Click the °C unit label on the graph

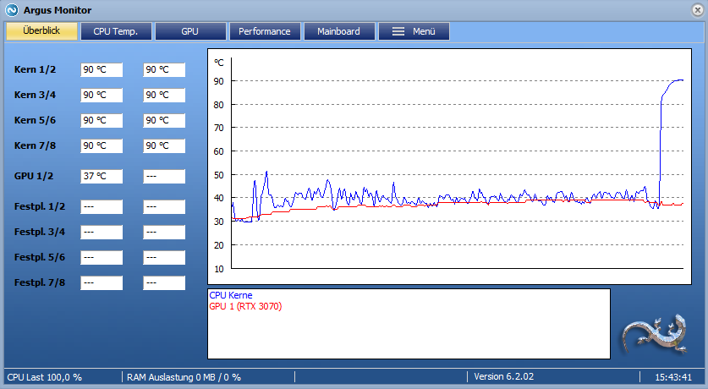coord(218,63)
